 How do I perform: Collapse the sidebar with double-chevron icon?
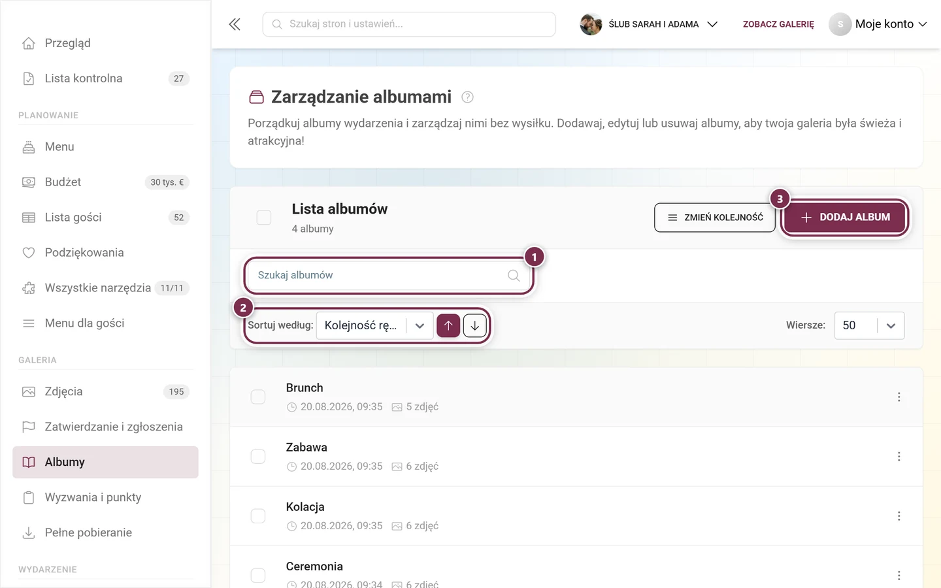[235, 24]
